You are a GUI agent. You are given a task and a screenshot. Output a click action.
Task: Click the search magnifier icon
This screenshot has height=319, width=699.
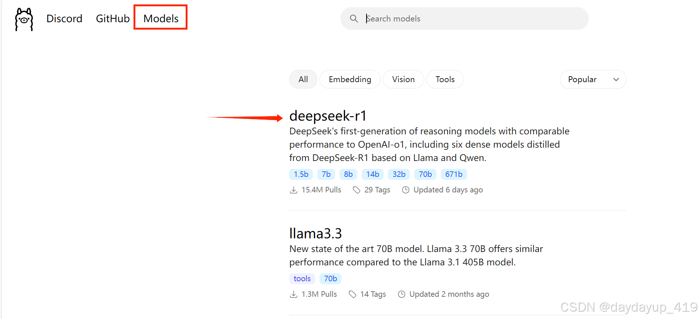[x=354, y=19]
